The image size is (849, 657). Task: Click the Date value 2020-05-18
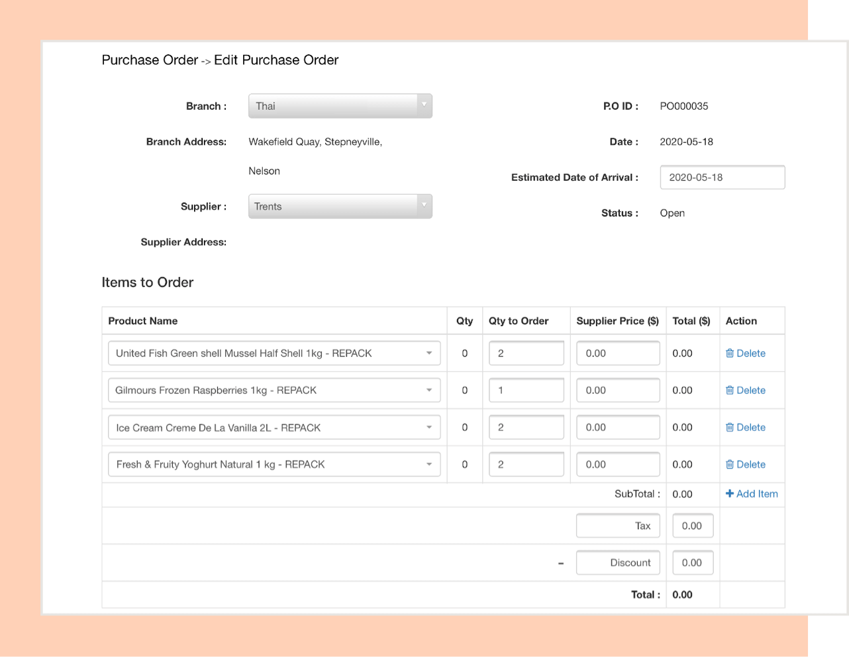click(x=686, y=142)
